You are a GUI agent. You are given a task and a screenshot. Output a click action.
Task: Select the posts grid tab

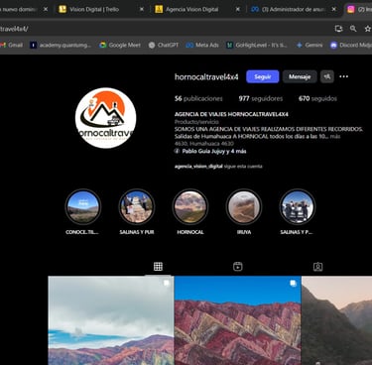click(x=158, y=267)
